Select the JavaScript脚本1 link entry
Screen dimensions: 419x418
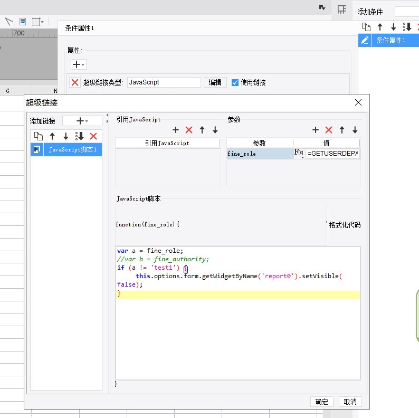click(x=66, y=150)
